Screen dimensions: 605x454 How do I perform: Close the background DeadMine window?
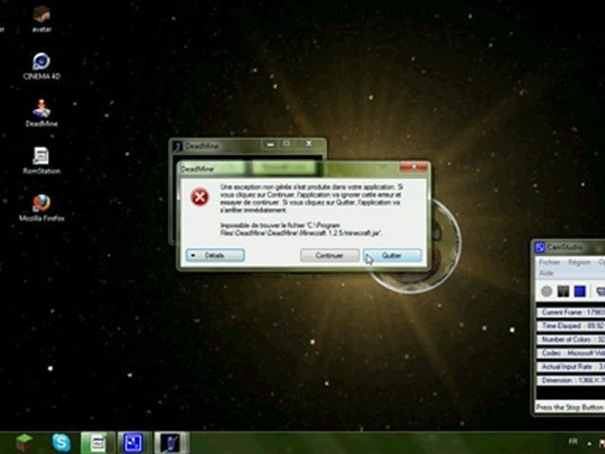pos(309,144)
